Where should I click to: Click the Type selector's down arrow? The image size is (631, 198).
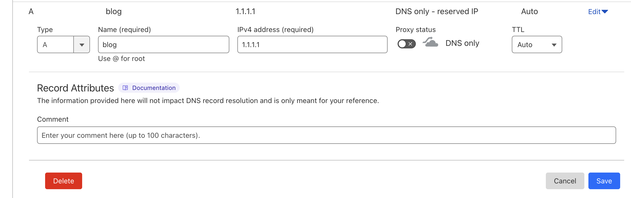coord(82,45)
